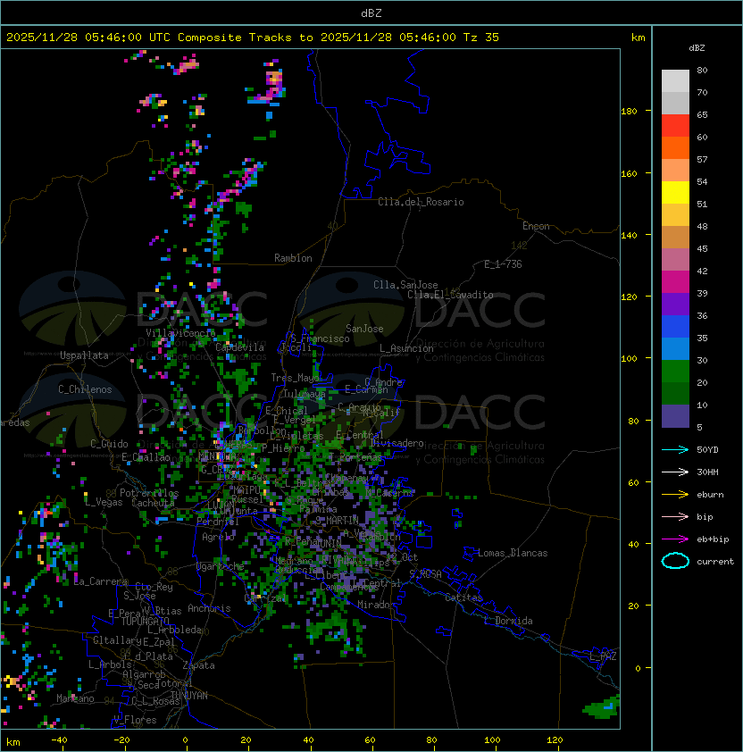This screenshot has height=752, width=743.
Task: Pick the light blue swatch above label 30
Action: tap(675, 349)
